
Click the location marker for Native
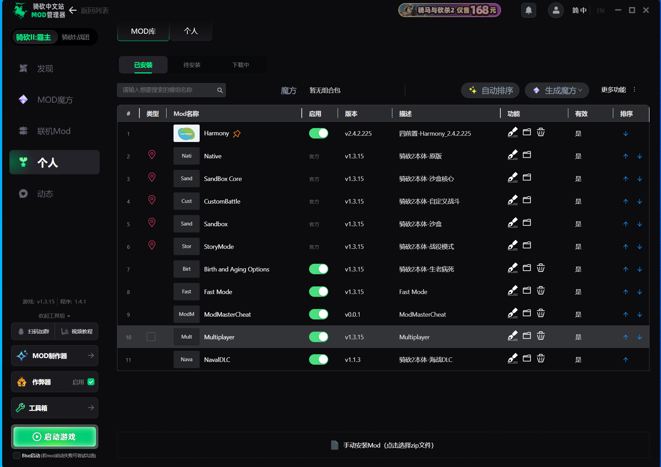(152, 155)
